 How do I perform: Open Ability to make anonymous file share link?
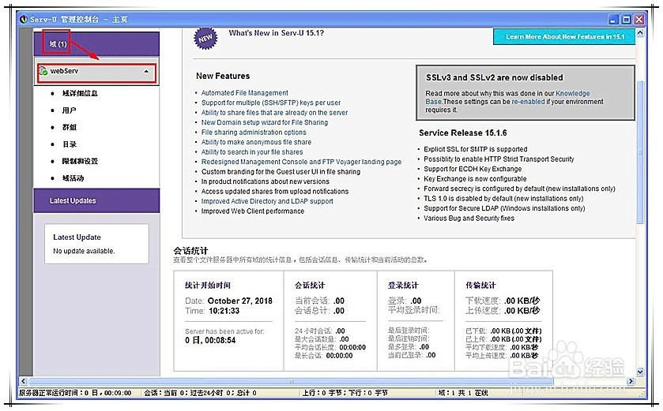(256, 142)
